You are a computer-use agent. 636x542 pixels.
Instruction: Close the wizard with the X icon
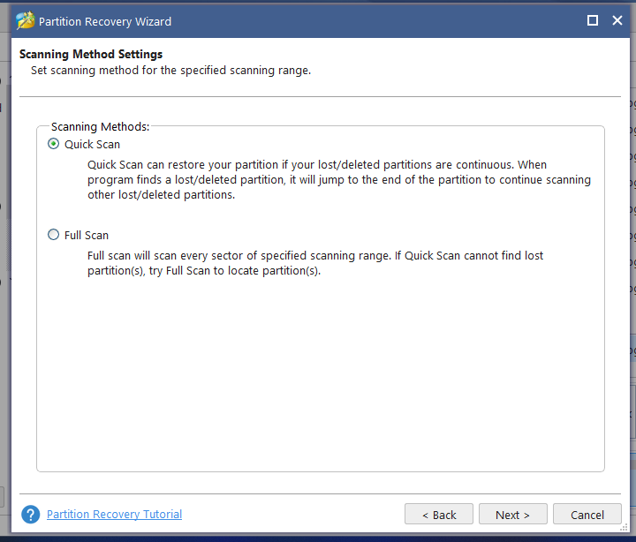point(617,20)
